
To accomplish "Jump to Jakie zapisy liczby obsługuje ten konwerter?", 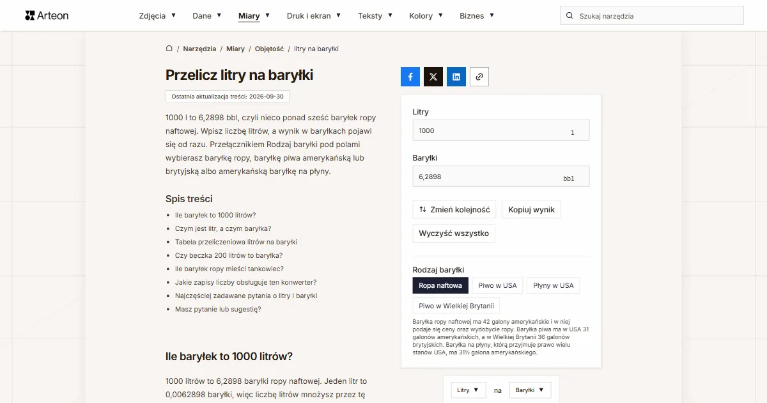I will point(246,282).
